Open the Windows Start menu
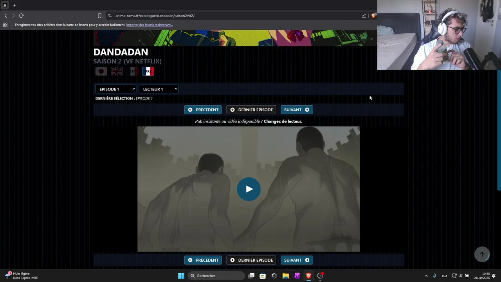This screenshot has height=282, width=501. [x=181, y=276]
